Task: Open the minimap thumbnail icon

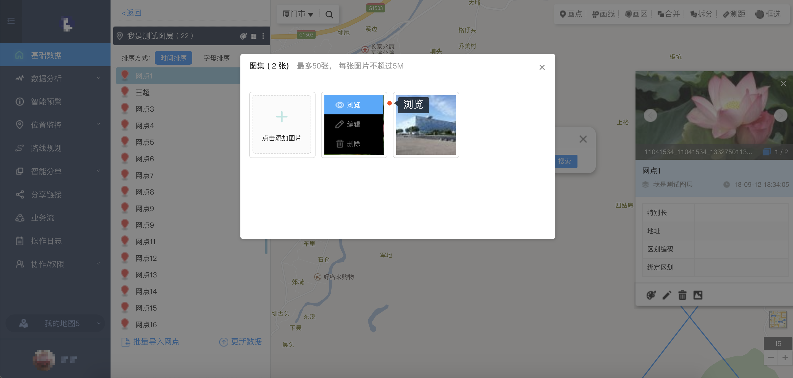Action: (x=778, y=319)
